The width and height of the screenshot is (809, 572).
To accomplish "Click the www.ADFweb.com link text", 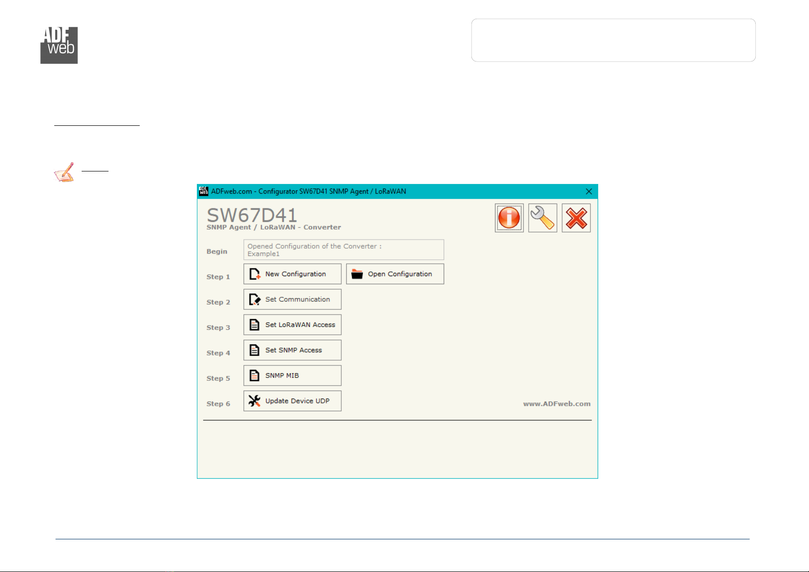I will pos(557,404).
